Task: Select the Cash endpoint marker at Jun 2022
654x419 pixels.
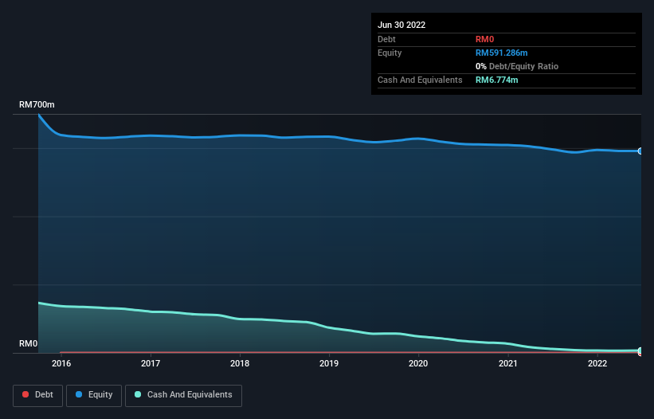Action: (640, 350)
